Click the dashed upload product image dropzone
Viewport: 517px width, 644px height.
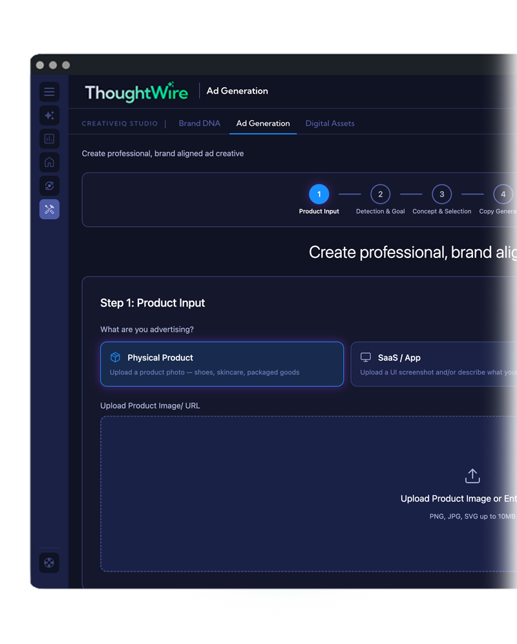pos(309,494)
